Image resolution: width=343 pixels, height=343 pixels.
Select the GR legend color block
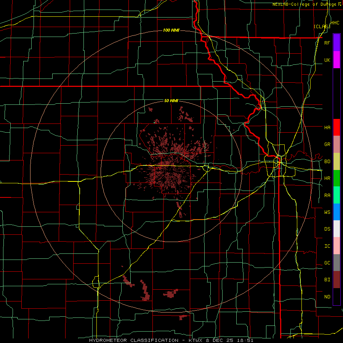click(337, 144)
